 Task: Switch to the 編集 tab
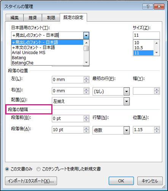(x=14, y=18)
